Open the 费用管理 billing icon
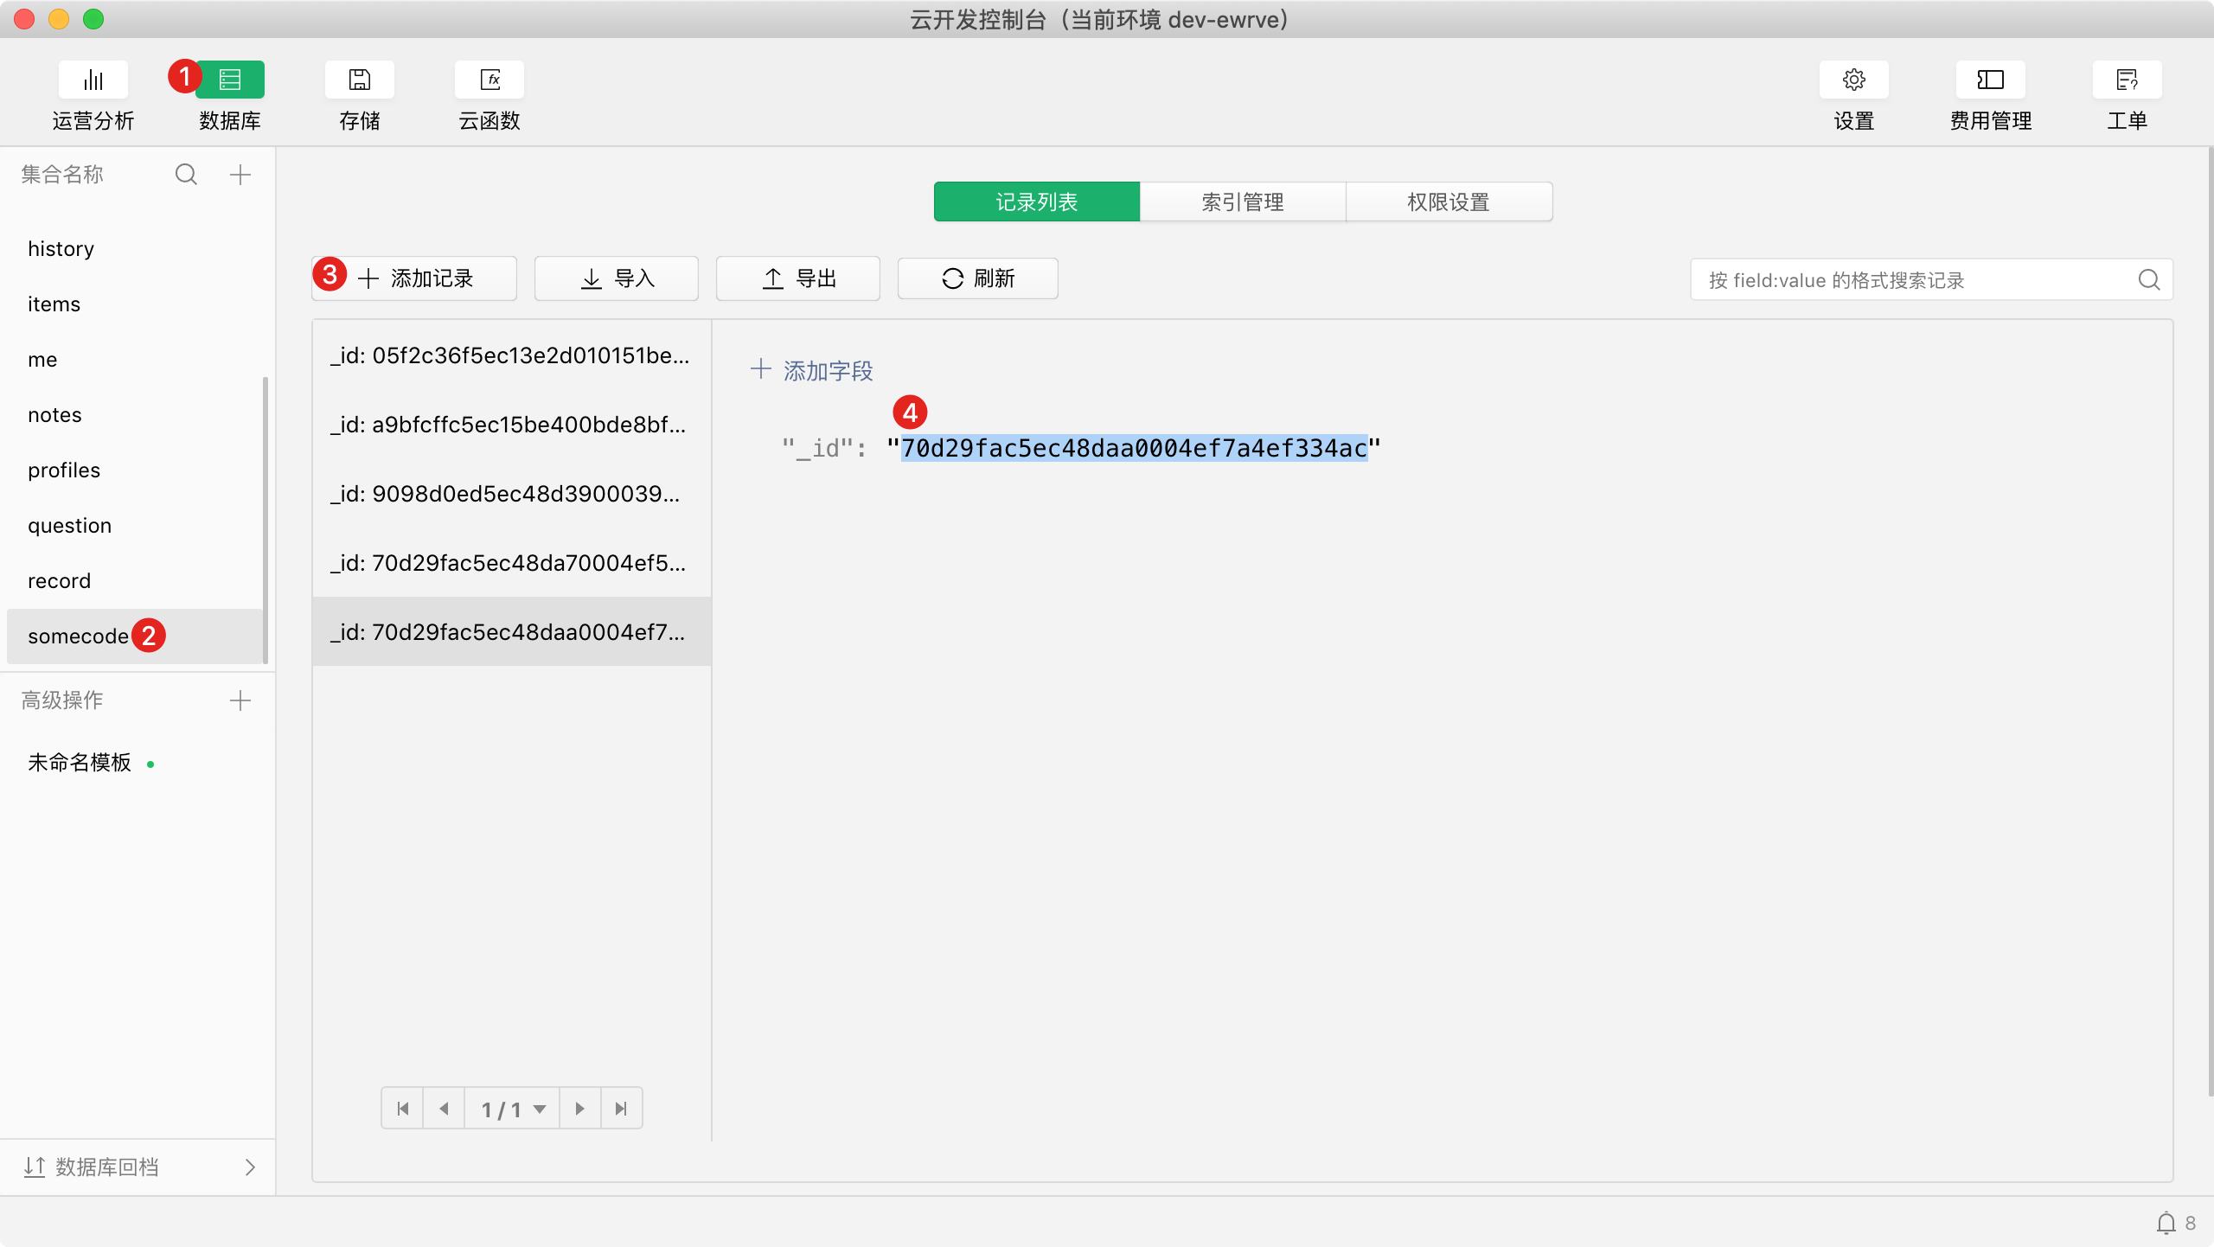 coord(1990,80)
